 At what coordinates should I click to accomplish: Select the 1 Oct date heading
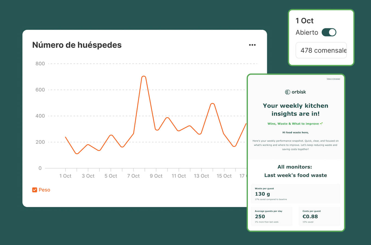pos(304,21)
